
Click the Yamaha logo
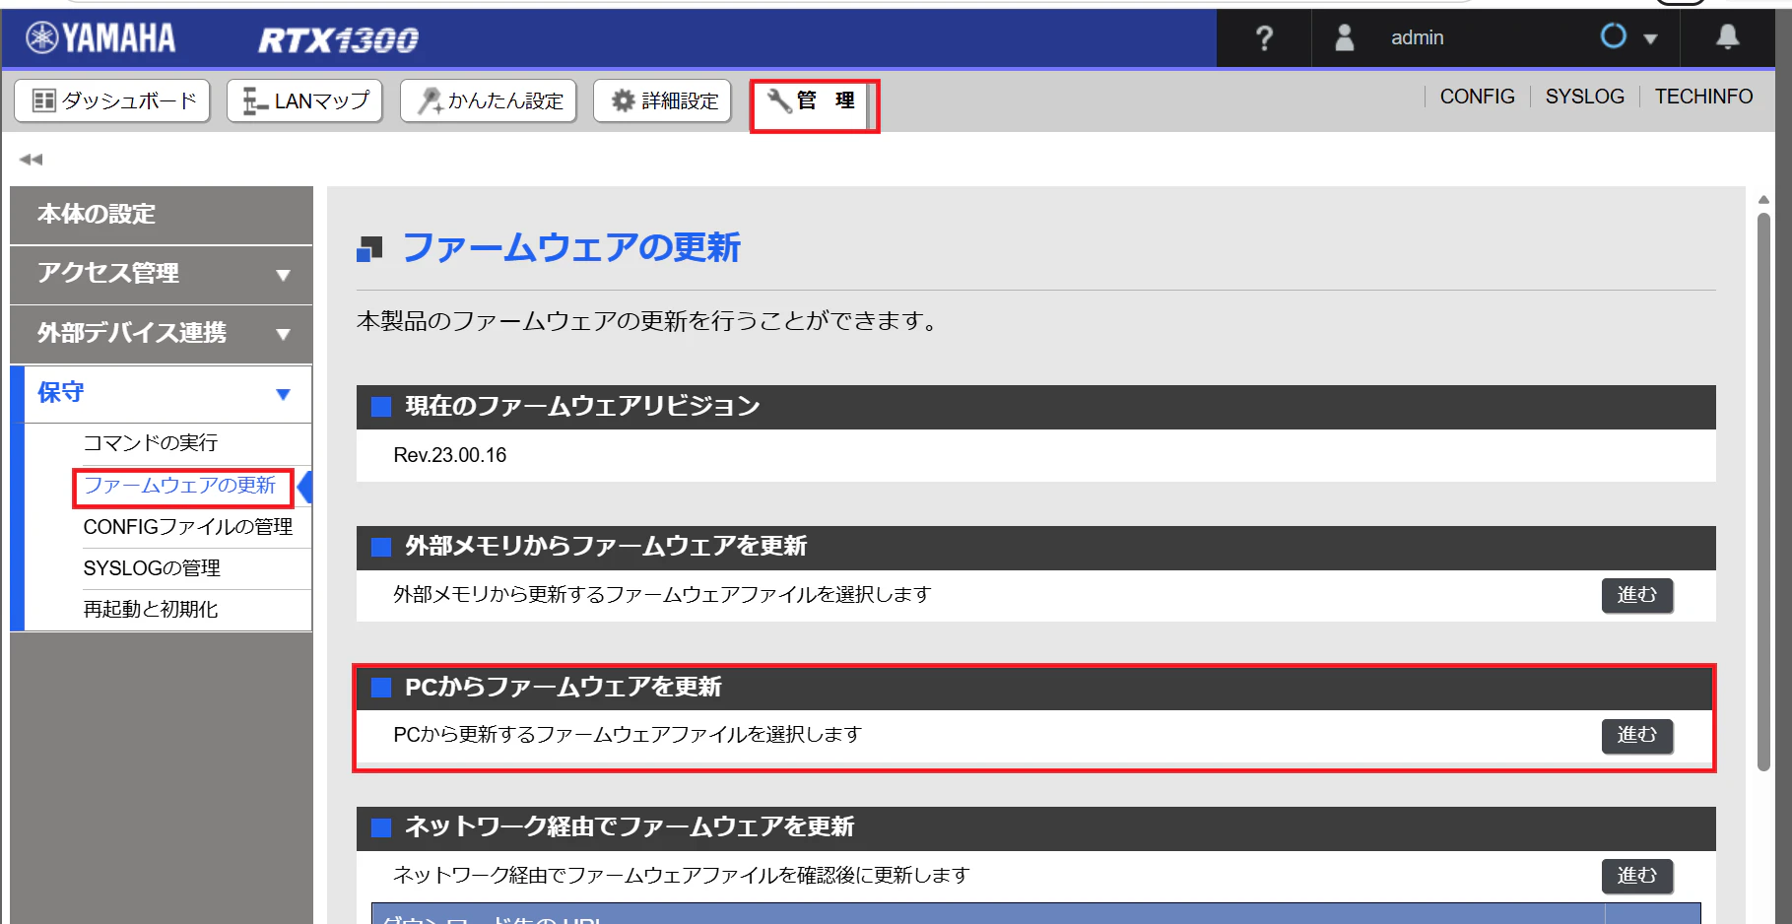[x=101, y=38]
